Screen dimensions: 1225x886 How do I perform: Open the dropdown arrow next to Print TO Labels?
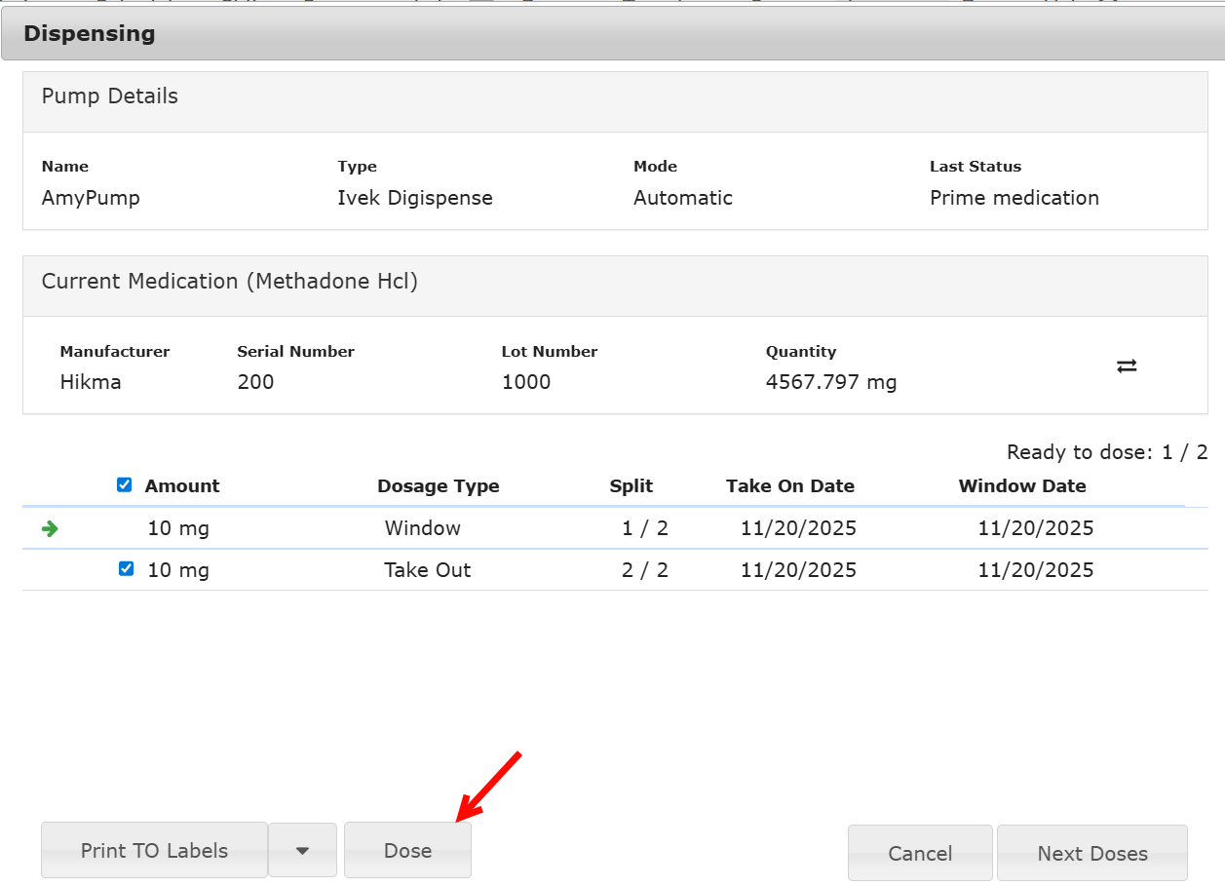point(302,850)
